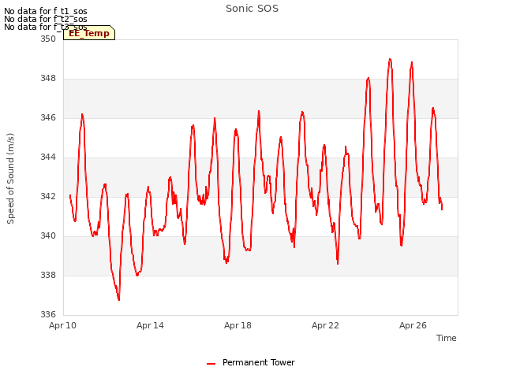Click the highest peak near 349 m/s
505x378 pixels.
[390, 60]
